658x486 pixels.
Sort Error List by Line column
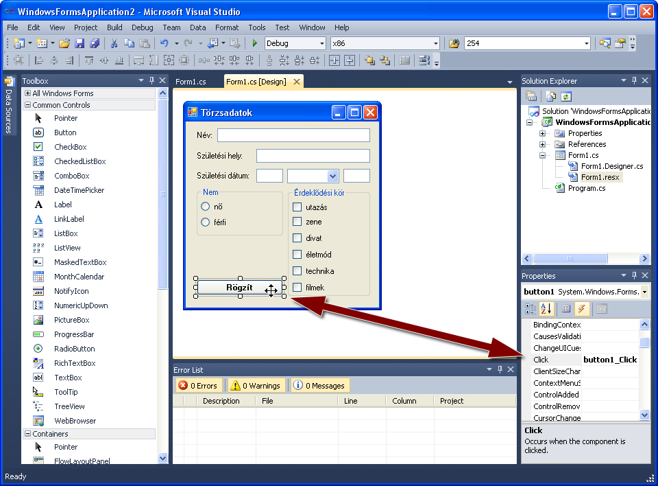click(362, 401)
